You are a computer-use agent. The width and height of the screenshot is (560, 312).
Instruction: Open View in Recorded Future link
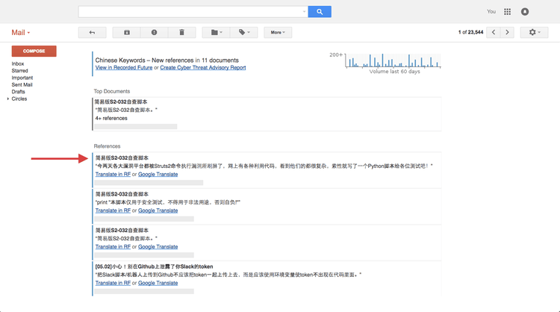pyautogui.click(x=123, y=68)
